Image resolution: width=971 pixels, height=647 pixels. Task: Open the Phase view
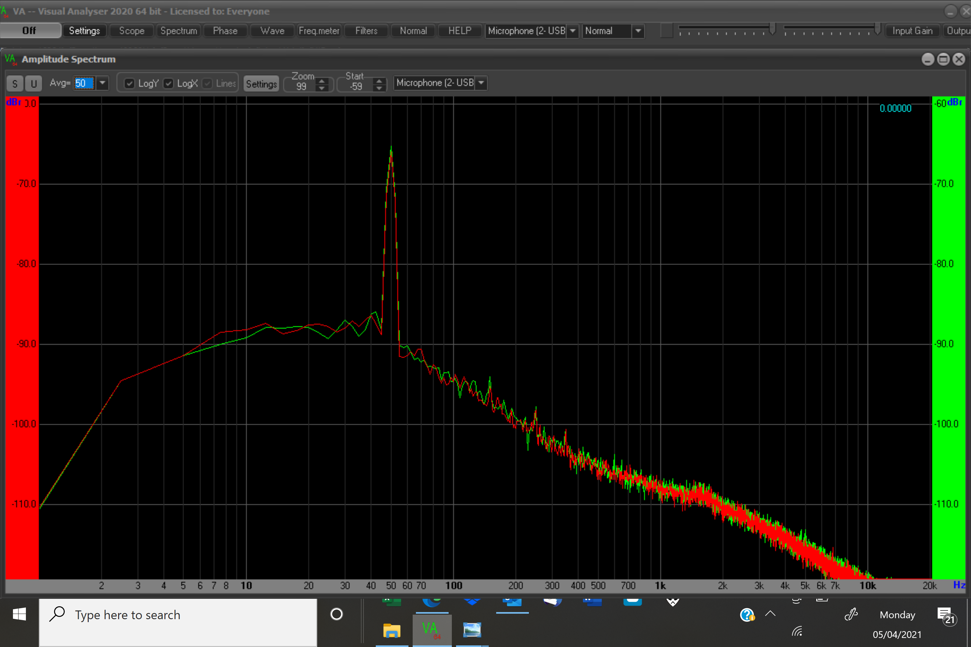click(225, 31)
